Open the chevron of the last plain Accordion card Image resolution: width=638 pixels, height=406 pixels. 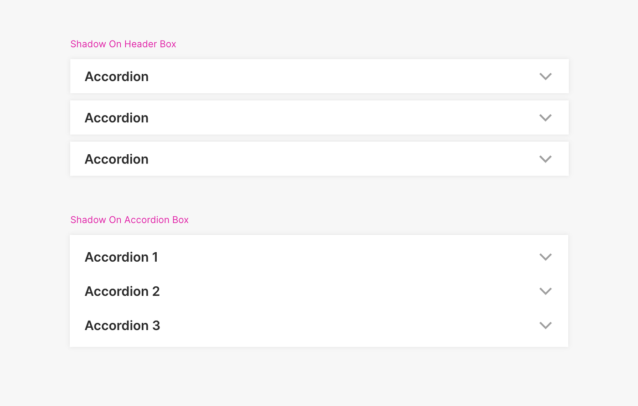545,159
